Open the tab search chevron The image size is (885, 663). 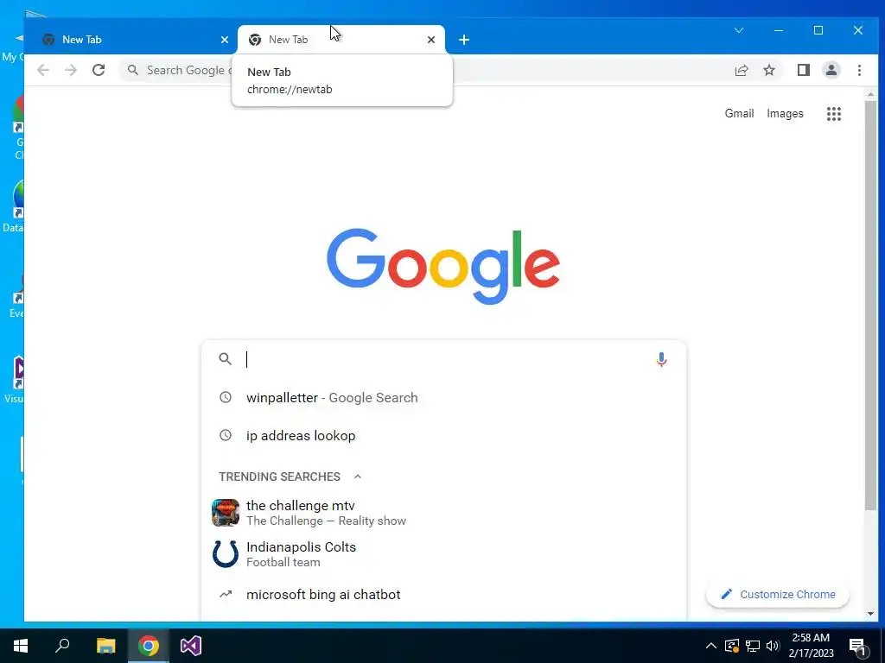739,30
